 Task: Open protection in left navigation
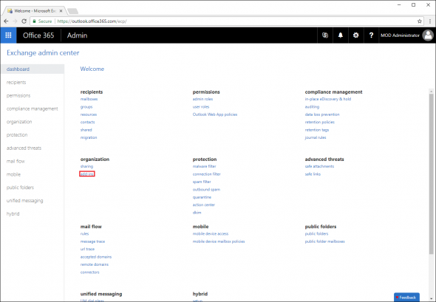coord(17,134)
